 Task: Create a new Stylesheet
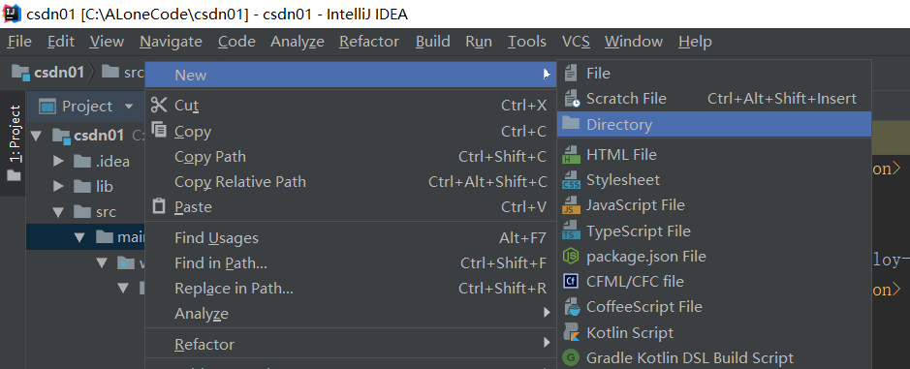714,180
